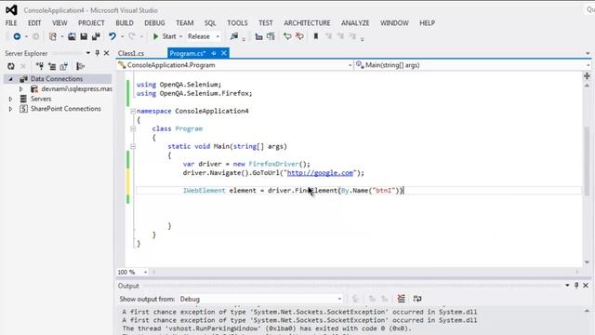Switch to the Class1.cs tab
The height and width of the screenshot is (335, 595).
pos(131,54)
